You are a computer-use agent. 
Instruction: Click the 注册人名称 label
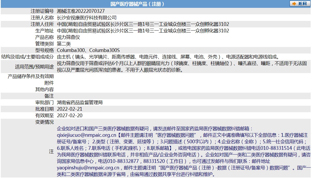point(42,18)
